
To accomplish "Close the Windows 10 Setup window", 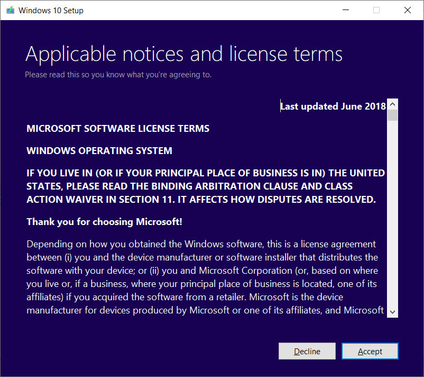I will pyautogui.click(x=408, y=10).
